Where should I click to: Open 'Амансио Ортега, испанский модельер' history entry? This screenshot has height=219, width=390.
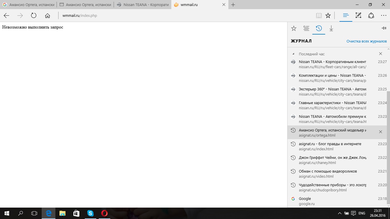click(x=337, y=133)
